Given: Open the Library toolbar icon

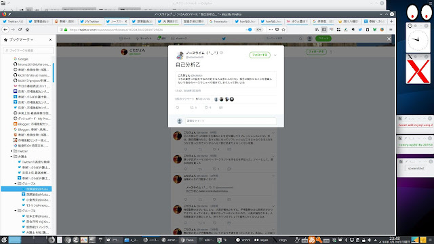Looking at the screenshot, I should [x=317, y=30].
